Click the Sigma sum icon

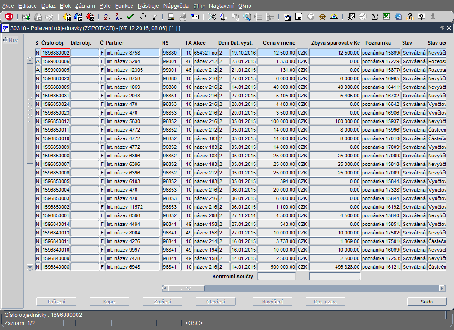tap(375, 17)
